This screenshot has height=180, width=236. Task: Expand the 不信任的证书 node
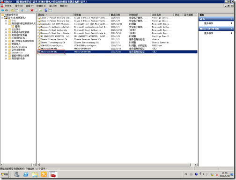[x=6, y=38]
